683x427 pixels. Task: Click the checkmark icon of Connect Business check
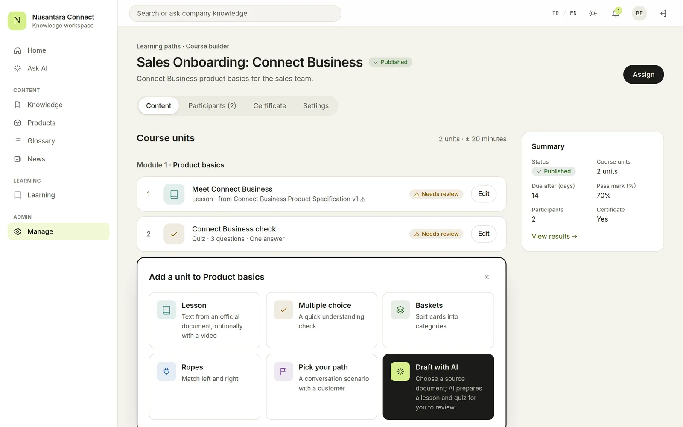click(x=174, y=234)
